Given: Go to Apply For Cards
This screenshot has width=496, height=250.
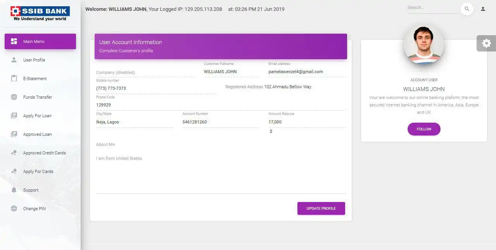Looking at the screenshot, I should 38,171.
